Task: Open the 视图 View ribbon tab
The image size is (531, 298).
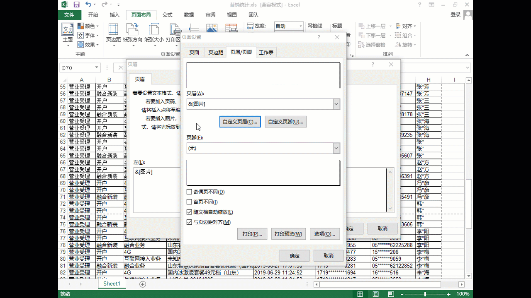Action: 232,15
